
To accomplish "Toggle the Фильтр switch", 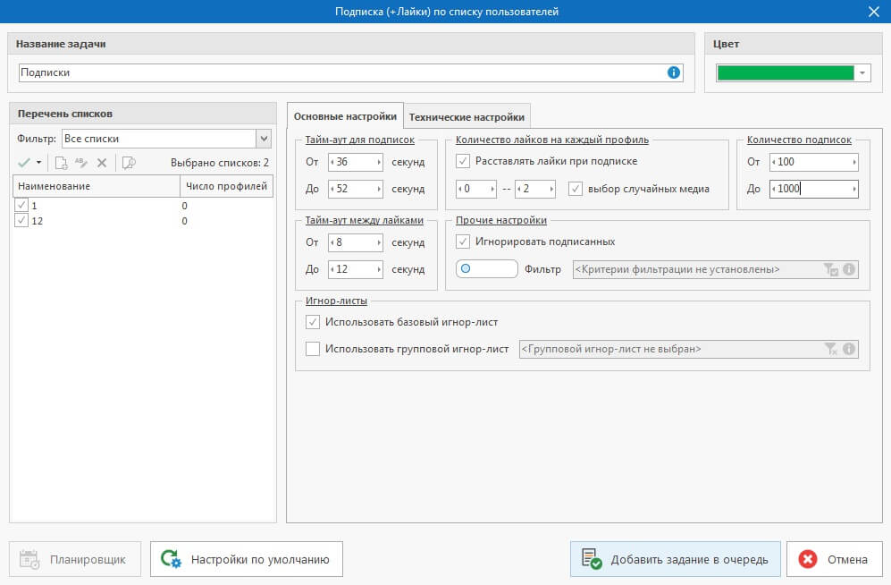I will coord(486,269).
